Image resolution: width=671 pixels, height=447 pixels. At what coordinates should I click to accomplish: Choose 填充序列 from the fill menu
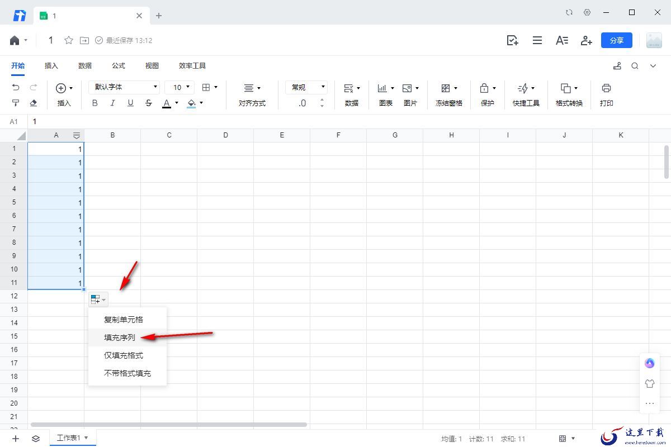point(120,337)
